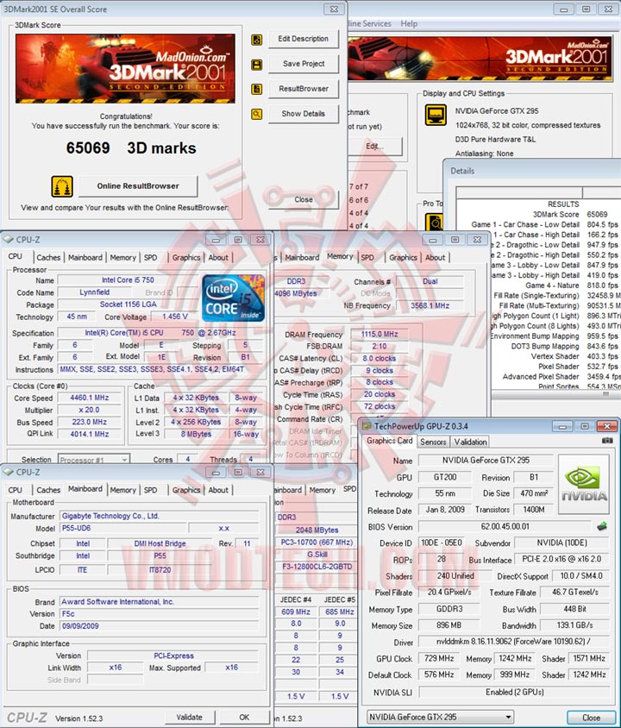Open Graphics tab in memory CPU-Z window

[x=404, y=258]
